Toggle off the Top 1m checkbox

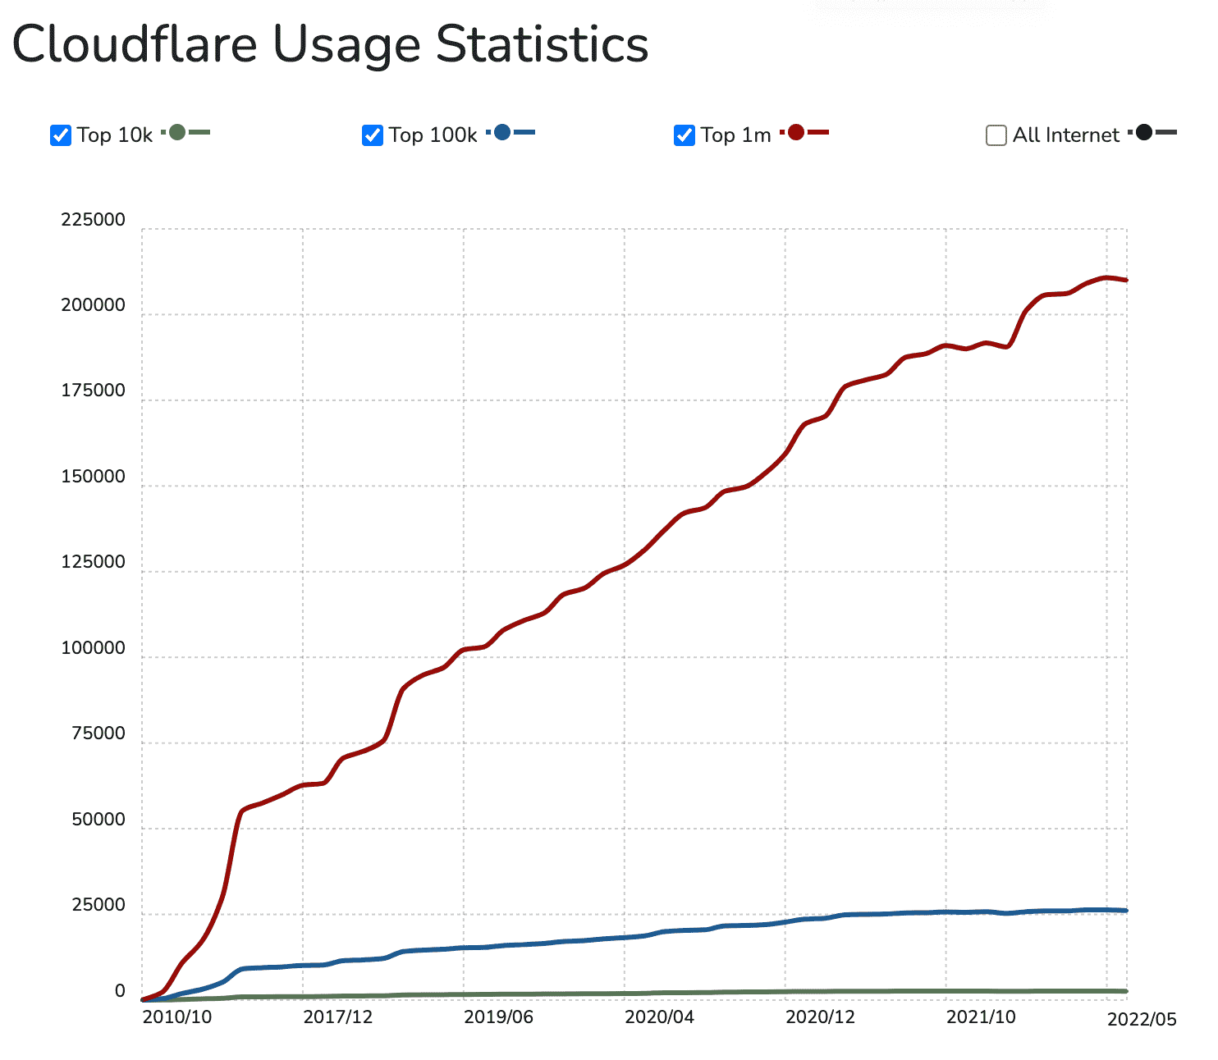[x=685, y=135]
